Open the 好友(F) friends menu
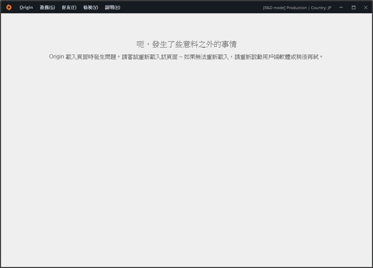 pyautogui.click(x=69, y=8)
